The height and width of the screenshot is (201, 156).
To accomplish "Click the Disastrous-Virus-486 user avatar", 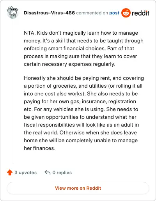I will point(12,12).
